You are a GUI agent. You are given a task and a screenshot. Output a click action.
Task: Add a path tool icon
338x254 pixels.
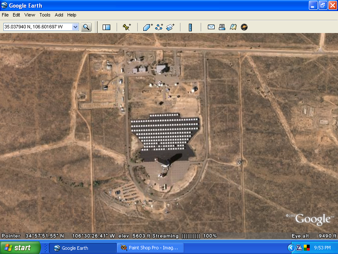pyautogui.click(x=159, y=27)
